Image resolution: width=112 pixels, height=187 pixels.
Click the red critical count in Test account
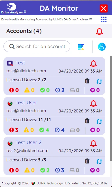pos(14,90)
